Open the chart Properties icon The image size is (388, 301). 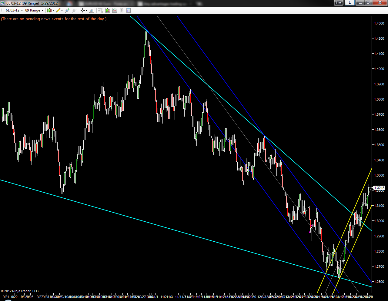pyautogui.click(x=129, y=10)
